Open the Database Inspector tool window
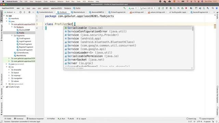 35,119
